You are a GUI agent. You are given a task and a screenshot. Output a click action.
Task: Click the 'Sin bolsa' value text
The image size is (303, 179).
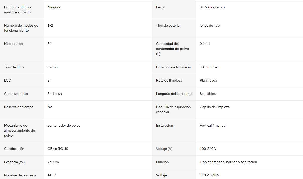[55, 94]
